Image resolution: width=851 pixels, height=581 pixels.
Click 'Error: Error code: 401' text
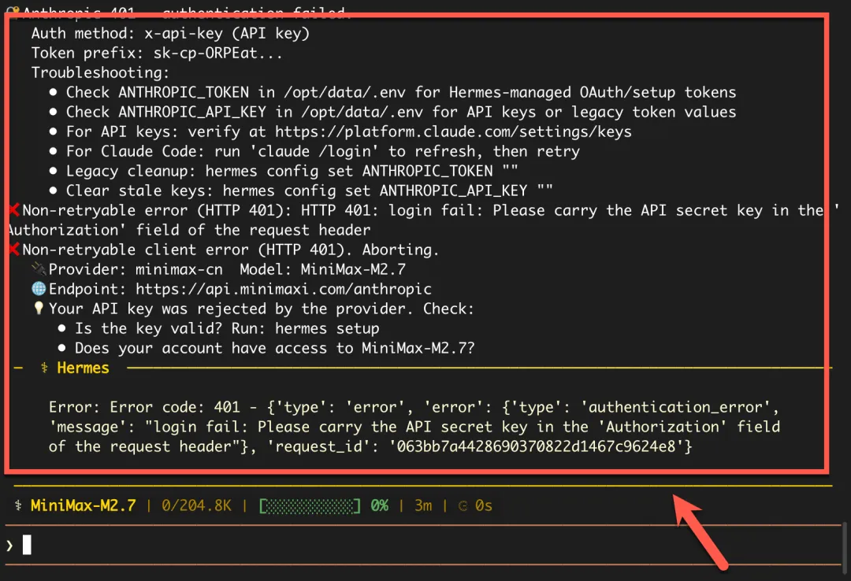pos(144,407)
